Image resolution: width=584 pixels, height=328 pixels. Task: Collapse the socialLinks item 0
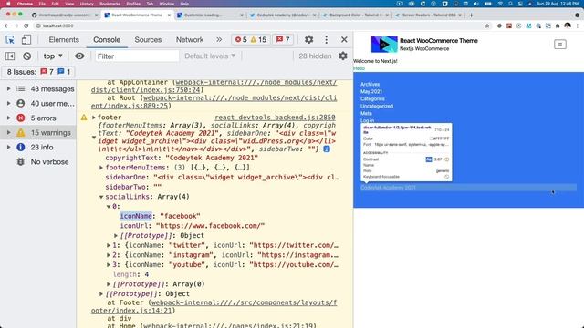point(109,207)
